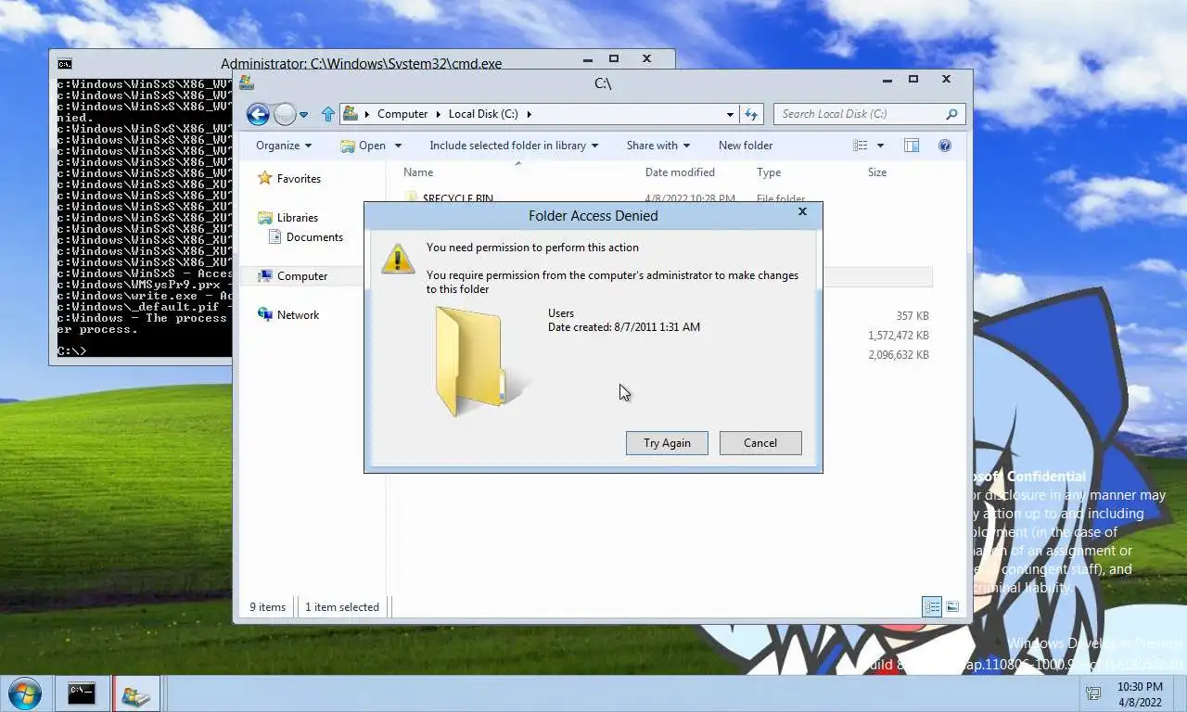Go up one level with blue arrow
The image size is (1187, 712).
point(327,114)
